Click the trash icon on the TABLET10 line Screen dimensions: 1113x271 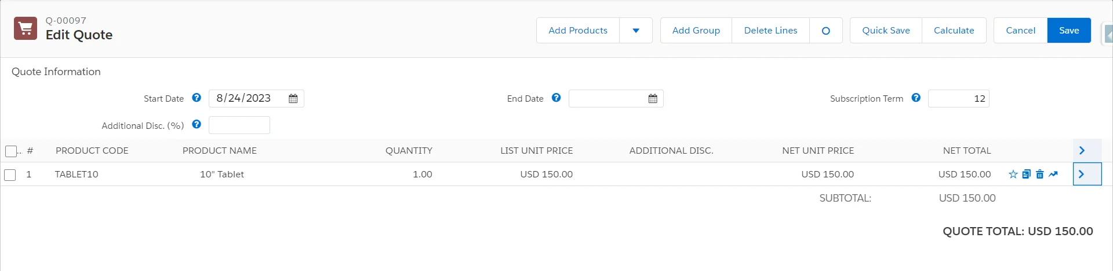point(1039,174)
